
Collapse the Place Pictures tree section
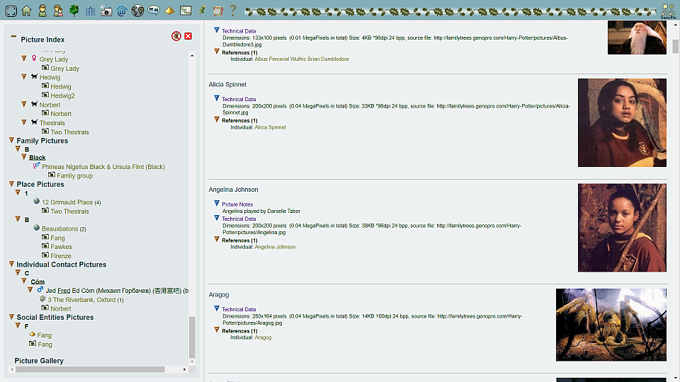click(12, 184)
